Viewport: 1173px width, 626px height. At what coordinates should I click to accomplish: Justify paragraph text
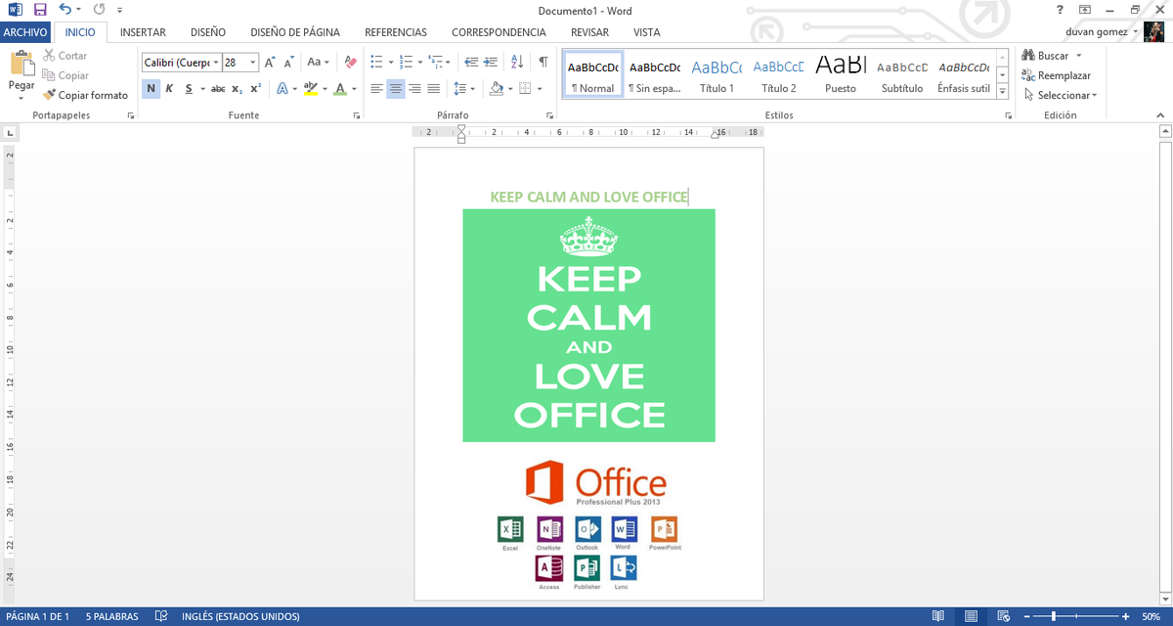(433, 88)
